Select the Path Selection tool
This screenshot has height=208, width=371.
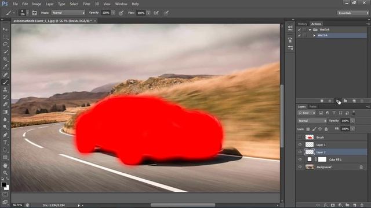(5, 150)
